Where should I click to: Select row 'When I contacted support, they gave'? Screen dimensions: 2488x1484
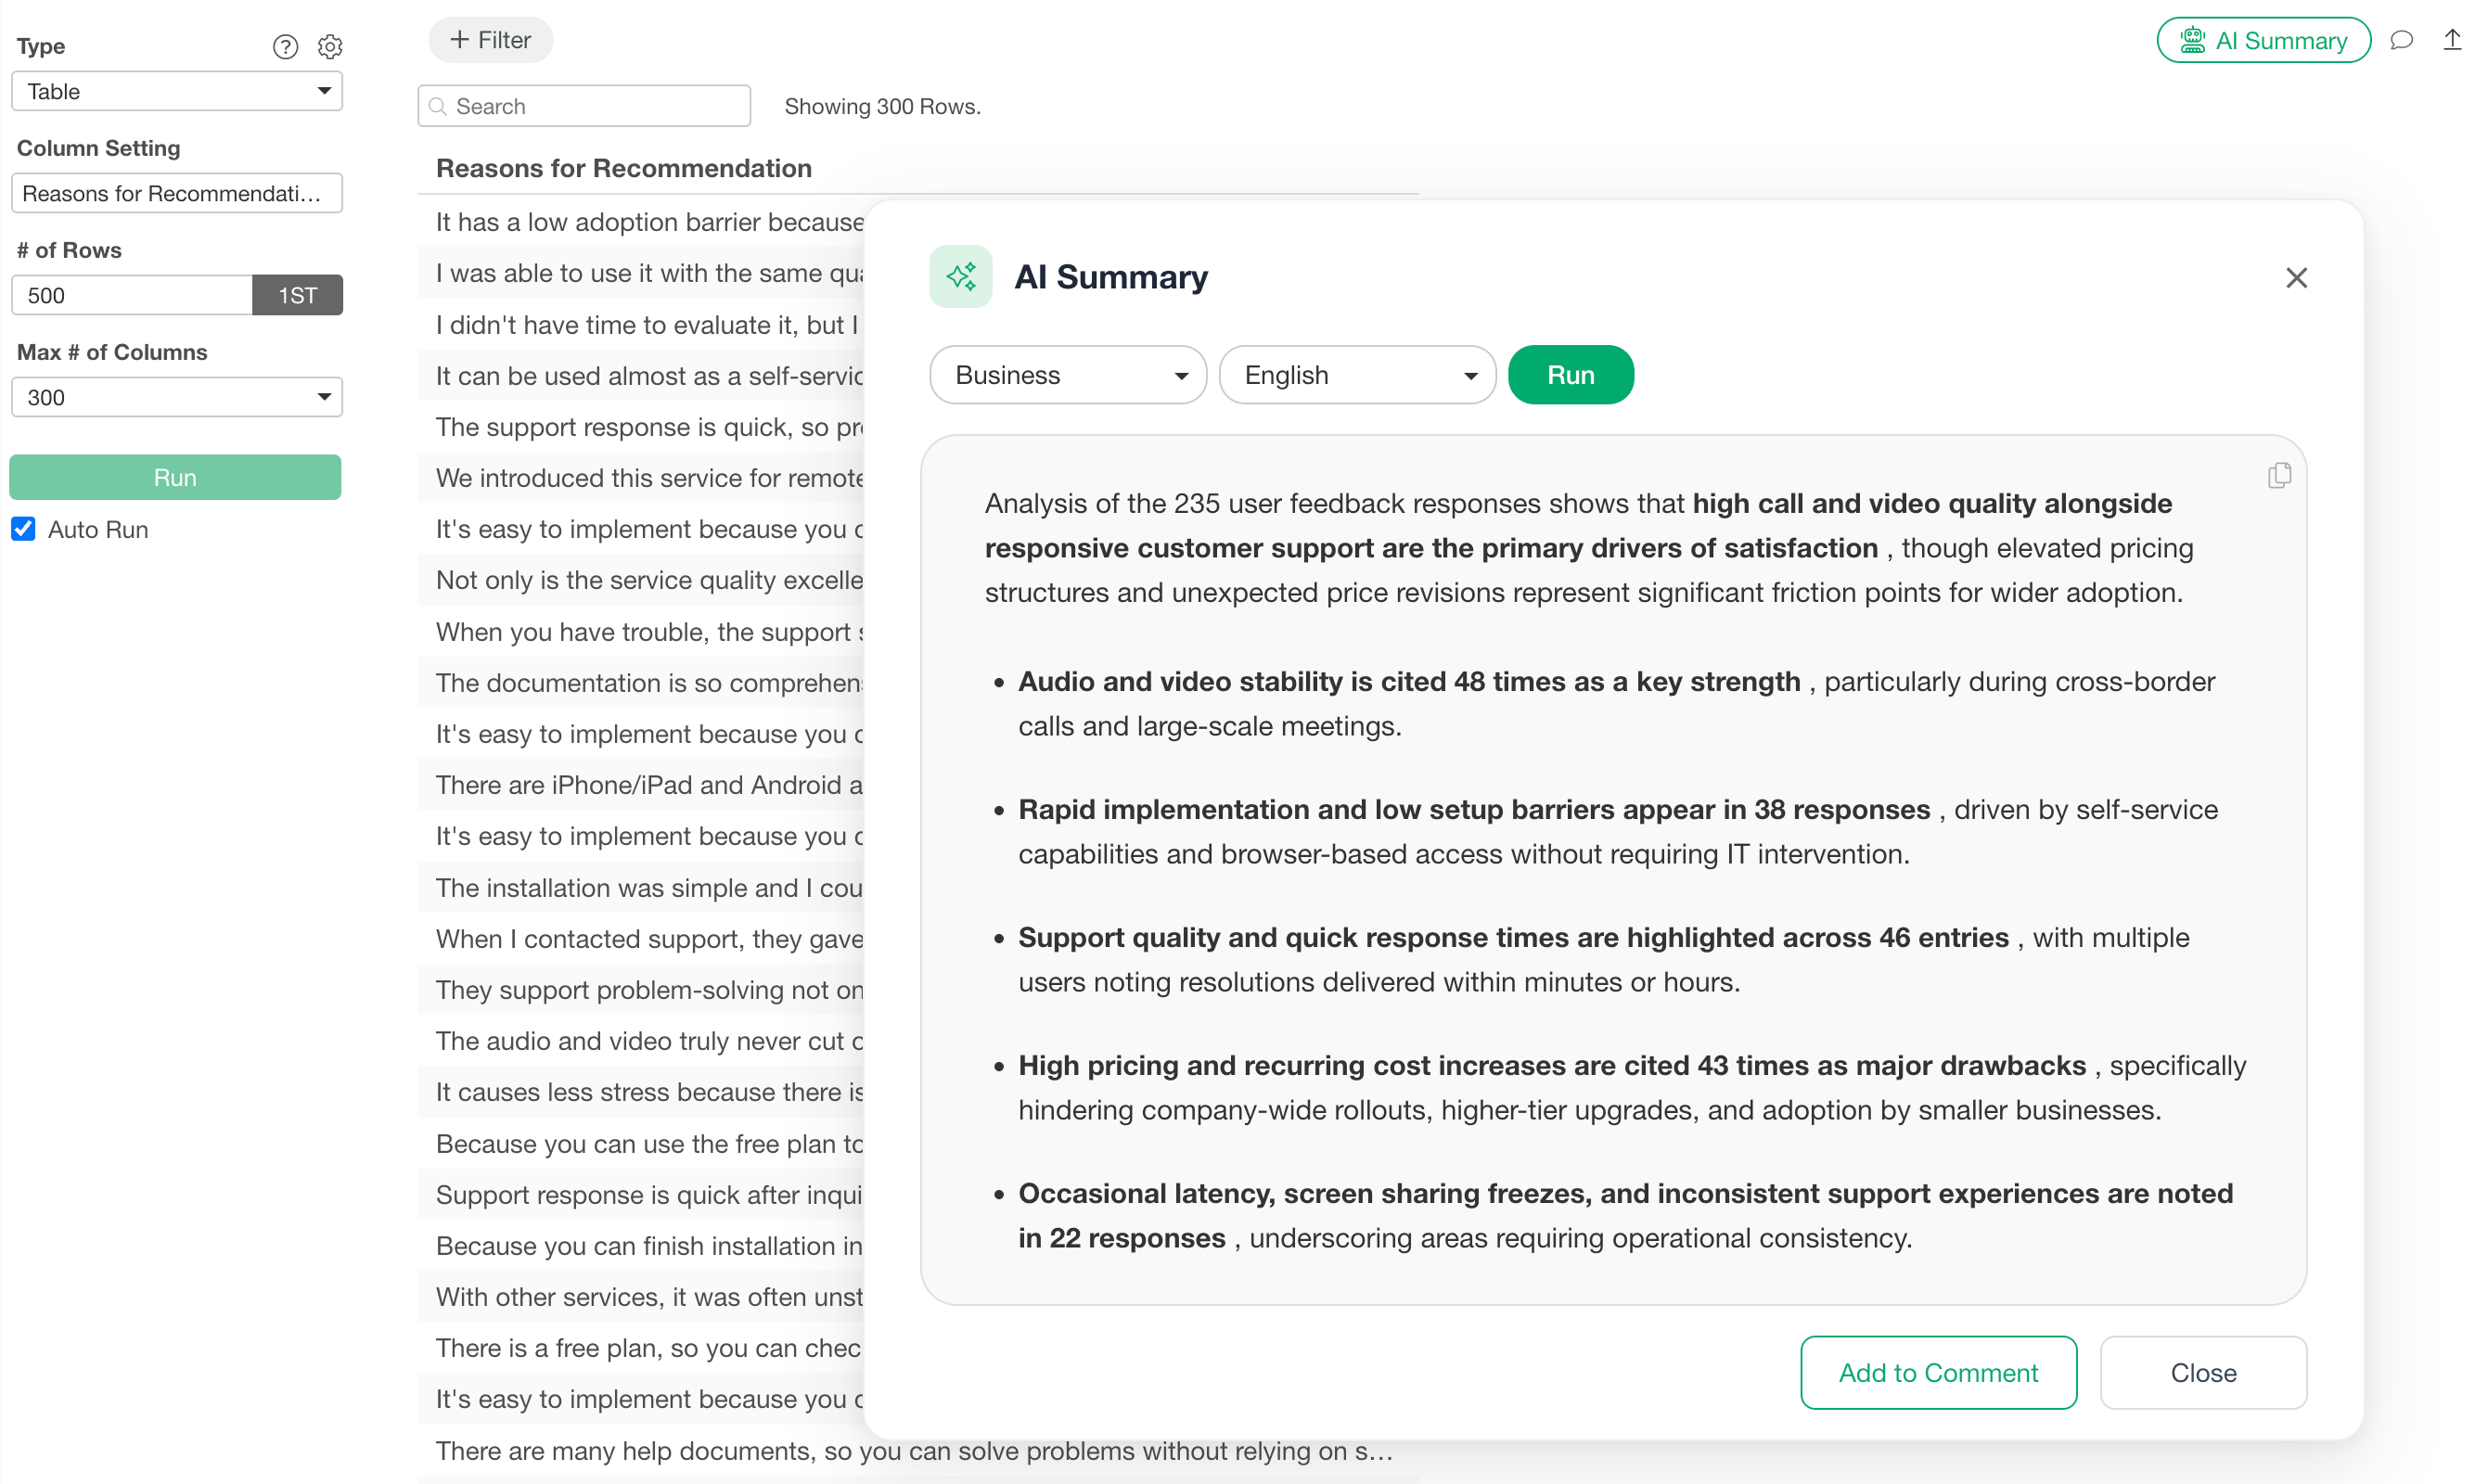641,939
